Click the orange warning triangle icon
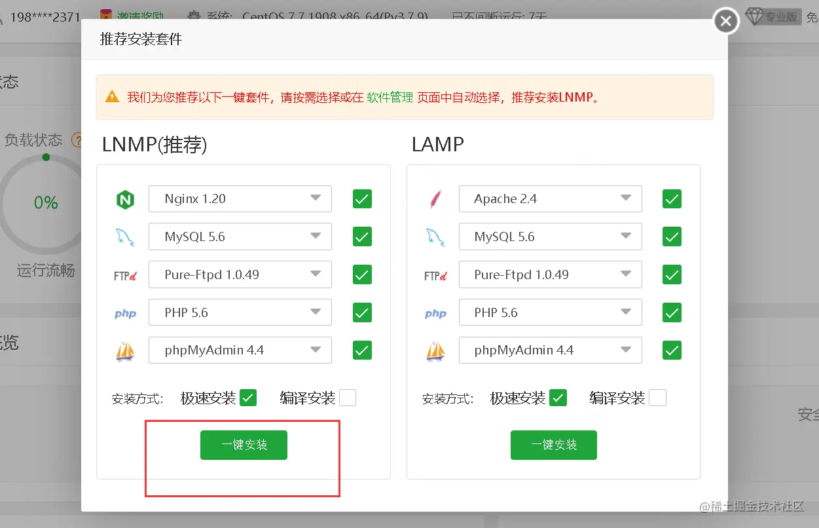Image resolution: width=819 pixels, height=528 pixels. coord(112,97)
